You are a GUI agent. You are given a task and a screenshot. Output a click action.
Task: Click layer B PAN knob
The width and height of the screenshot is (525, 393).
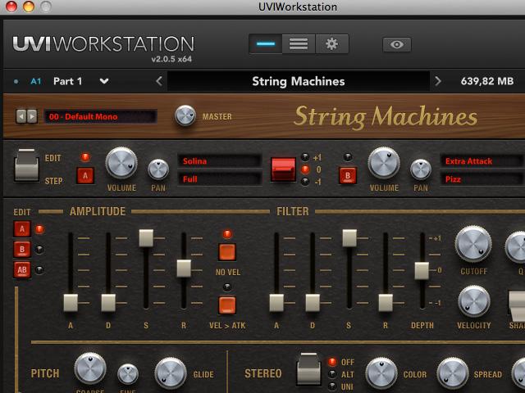(421, 169)
